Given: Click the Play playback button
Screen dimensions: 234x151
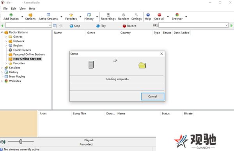Looking at the screenshot, I should (x=101, y=26).
